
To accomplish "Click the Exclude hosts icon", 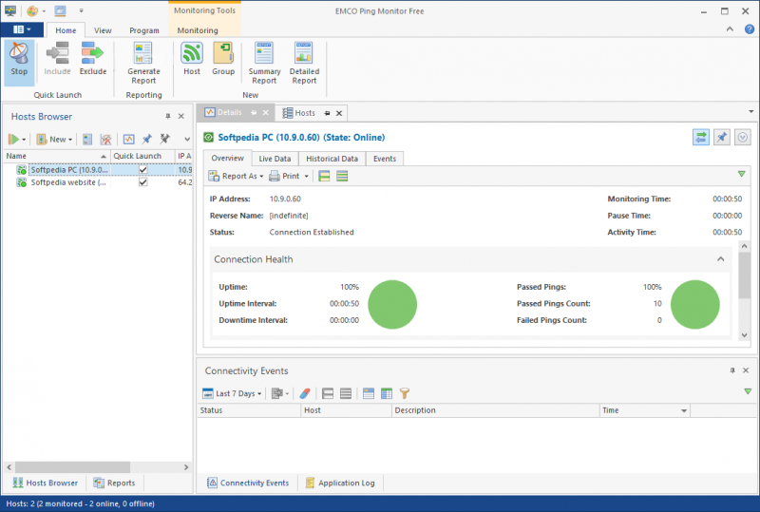I will pos(92,59).
